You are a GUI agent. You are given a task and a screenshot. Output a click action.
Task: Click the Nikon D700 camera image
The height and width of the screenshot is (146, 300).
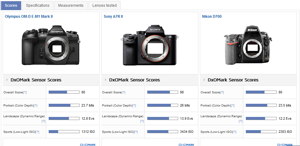click(x=247, y=46)
